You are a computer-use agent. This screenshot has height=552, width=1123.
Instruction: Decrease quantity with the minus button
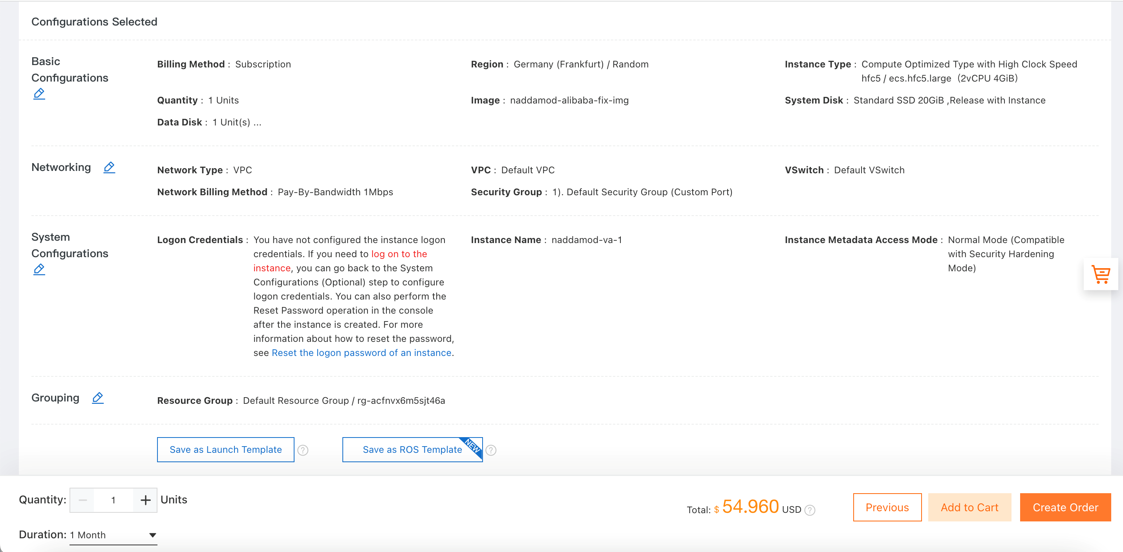point(83,500)
